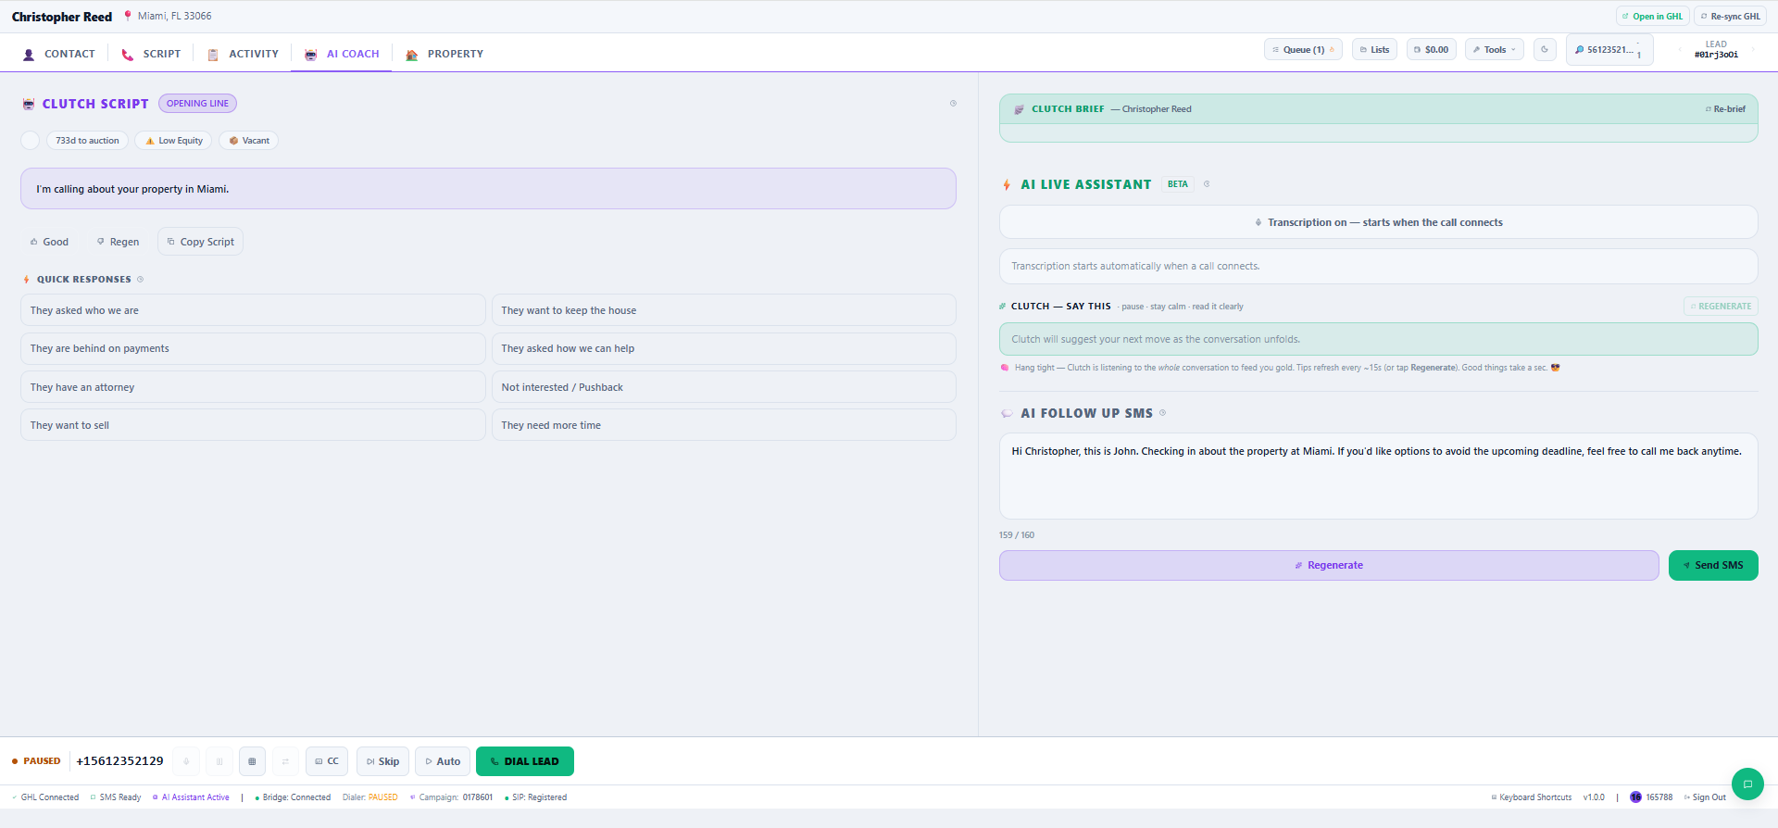
Task: Click Re-brief in Clutch Brief
Action: (1725, 109)
